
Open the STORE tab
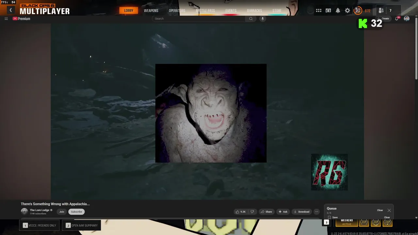tap(277, 10)
